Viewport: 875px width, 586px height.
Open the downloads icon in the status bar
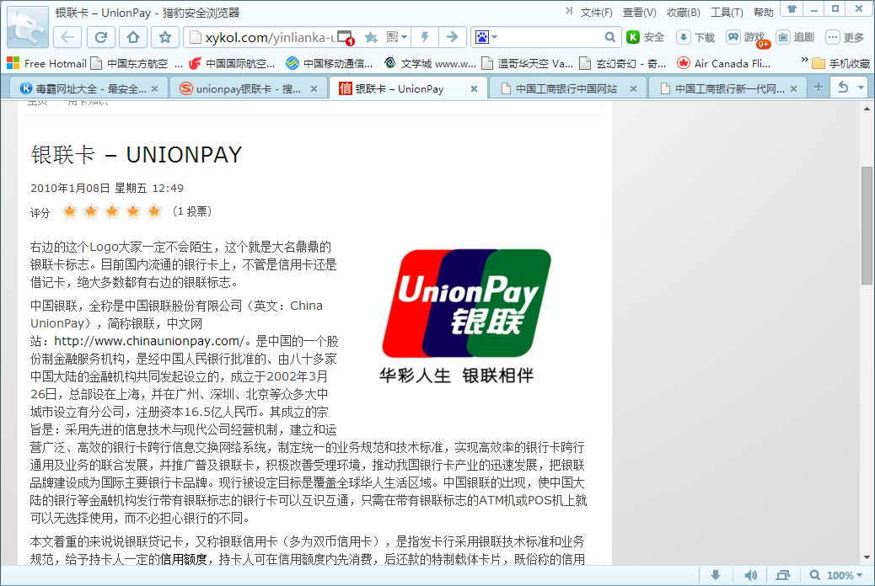tap(716, 575)
